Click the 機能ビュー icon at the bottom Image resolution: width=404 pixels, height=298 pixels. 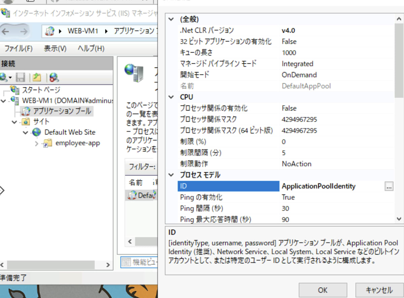126,262
